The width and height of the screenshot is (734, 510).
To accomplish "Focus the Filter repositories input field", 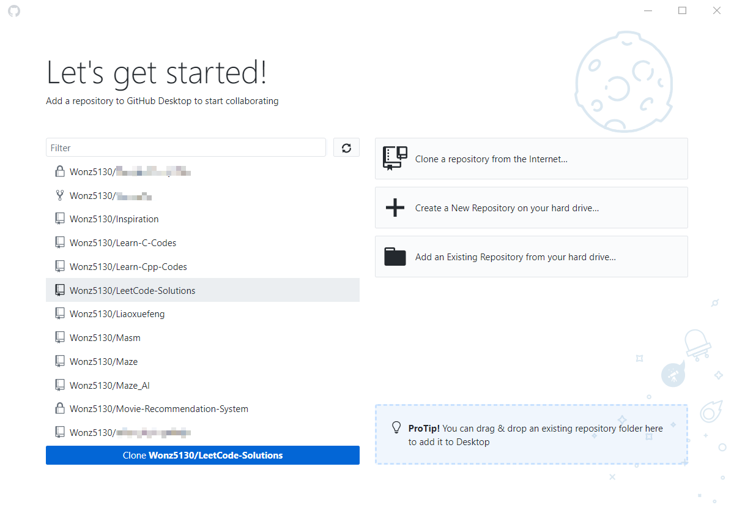I will pos(186,148).
